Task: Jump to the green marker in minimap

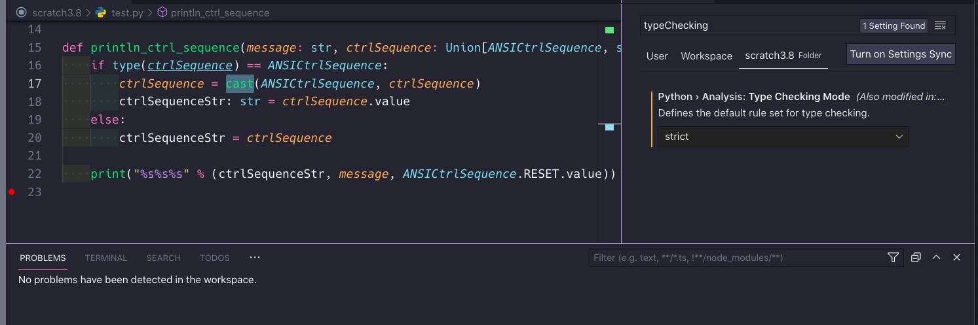Action: (x=609, y=30)
